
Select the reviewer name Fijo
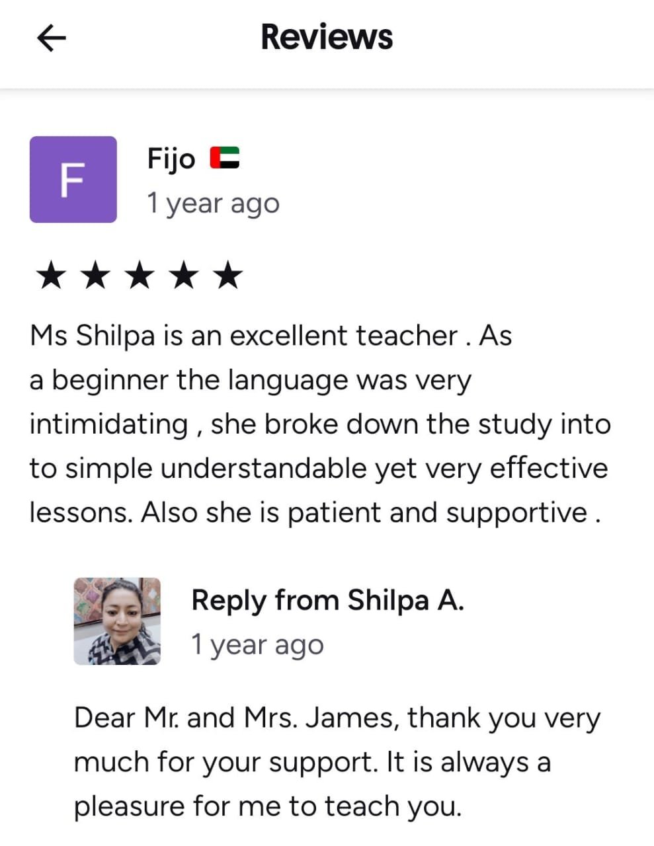(171, 159)
